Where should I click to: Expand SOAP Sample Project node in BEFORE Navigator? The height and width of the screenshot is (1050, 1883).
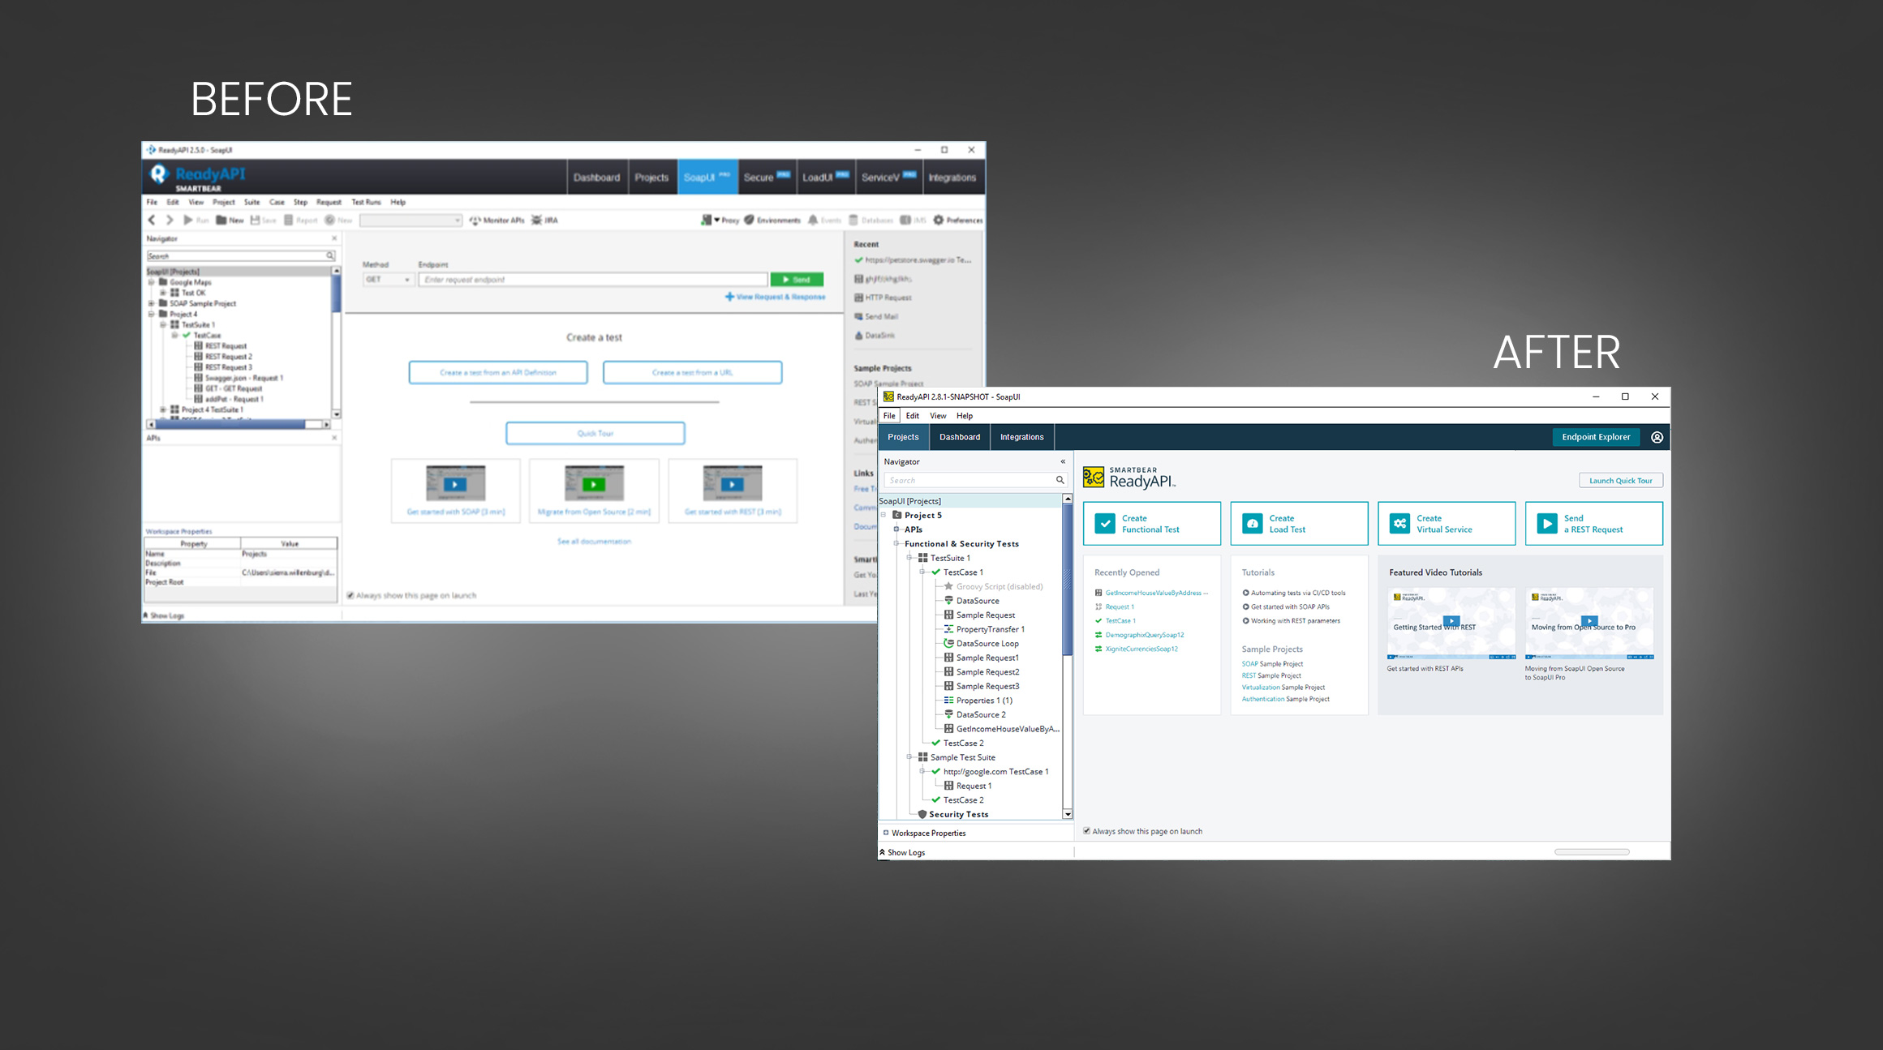151,303
